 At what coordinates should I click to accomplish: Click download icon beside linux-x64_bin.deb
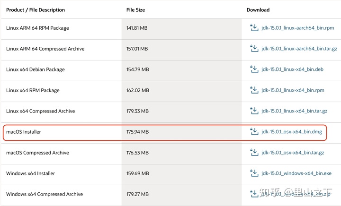tap(254, 69)
